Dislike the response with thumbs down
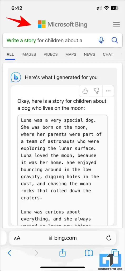Image resolution: width=125 pixels, height=271 pixels. pos(97,91)
